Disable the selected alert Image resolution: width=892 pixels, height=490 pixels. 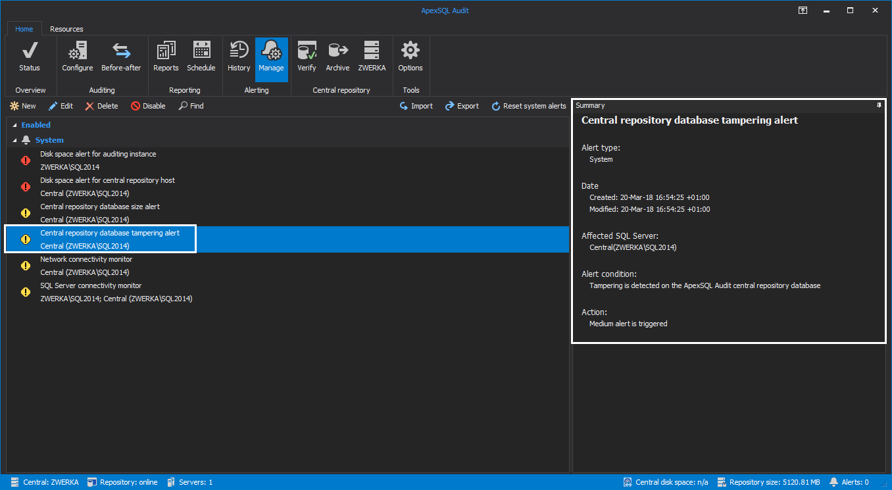(x=148, y=106)
